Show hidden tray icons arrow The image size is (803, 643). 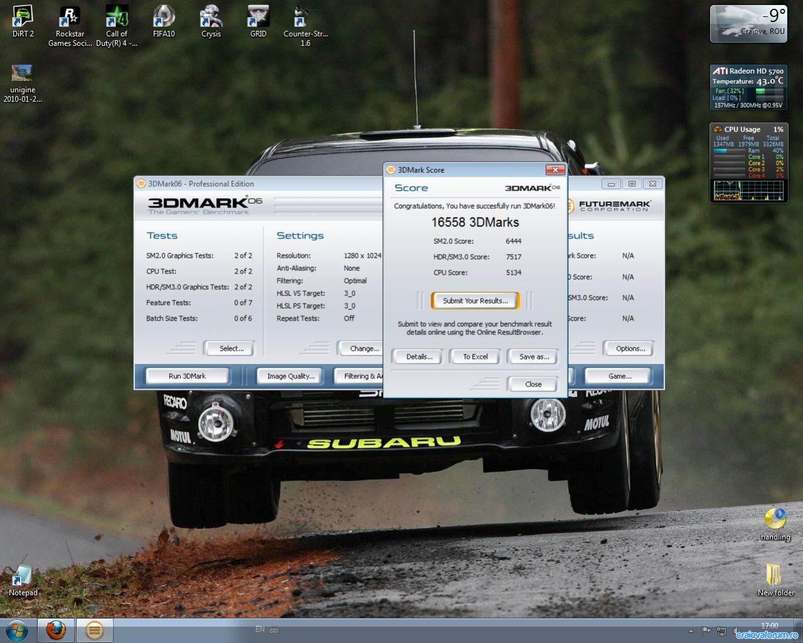[691, 630]
